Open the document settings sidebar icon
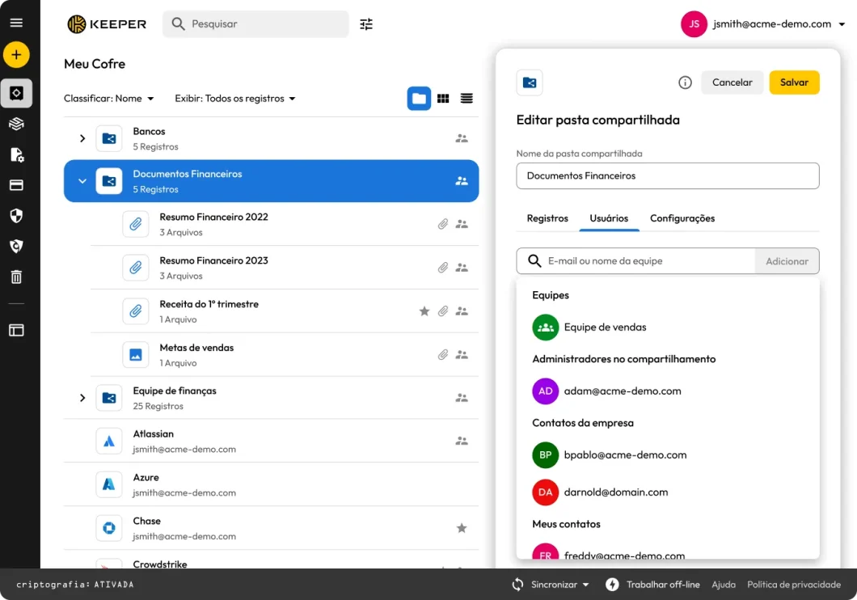Image resolution: width=857 pixels, height=600 pixels. (x=16, y=154)
